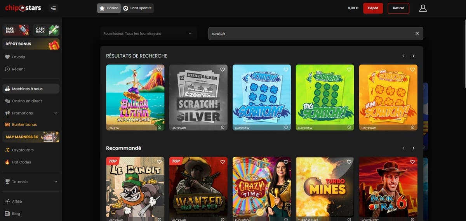
Task: Show info for Billon Llama Scratchcard
Action: [x=159, y=127]
